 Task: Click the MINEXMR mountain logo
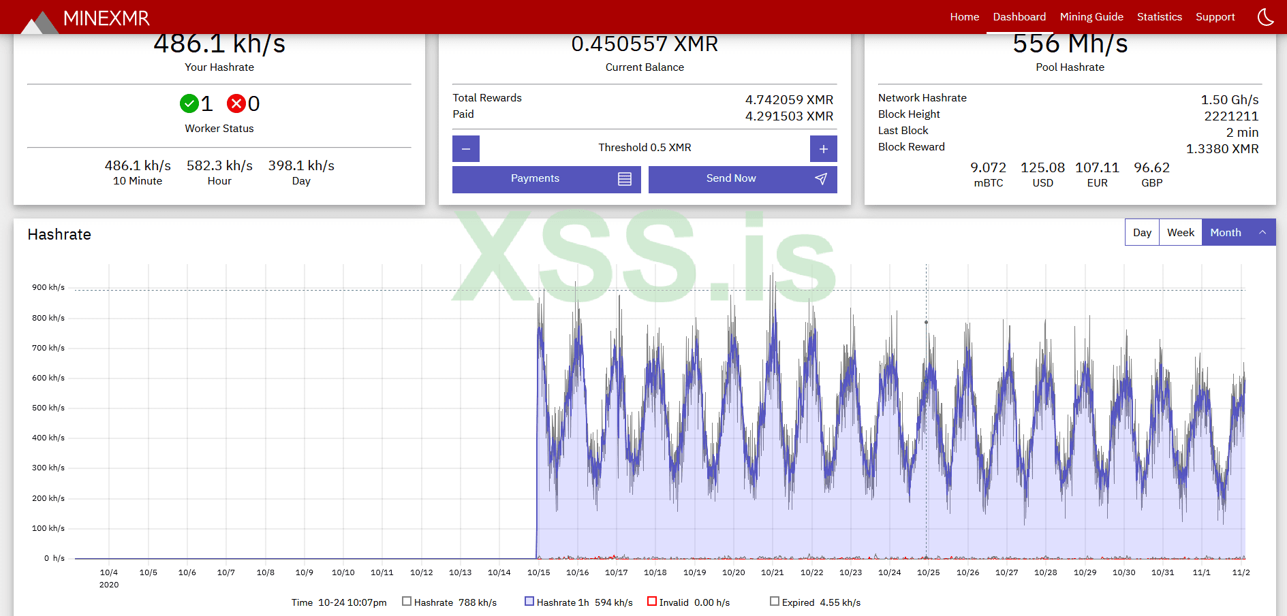pyautogui.click(x=40, y=22)
